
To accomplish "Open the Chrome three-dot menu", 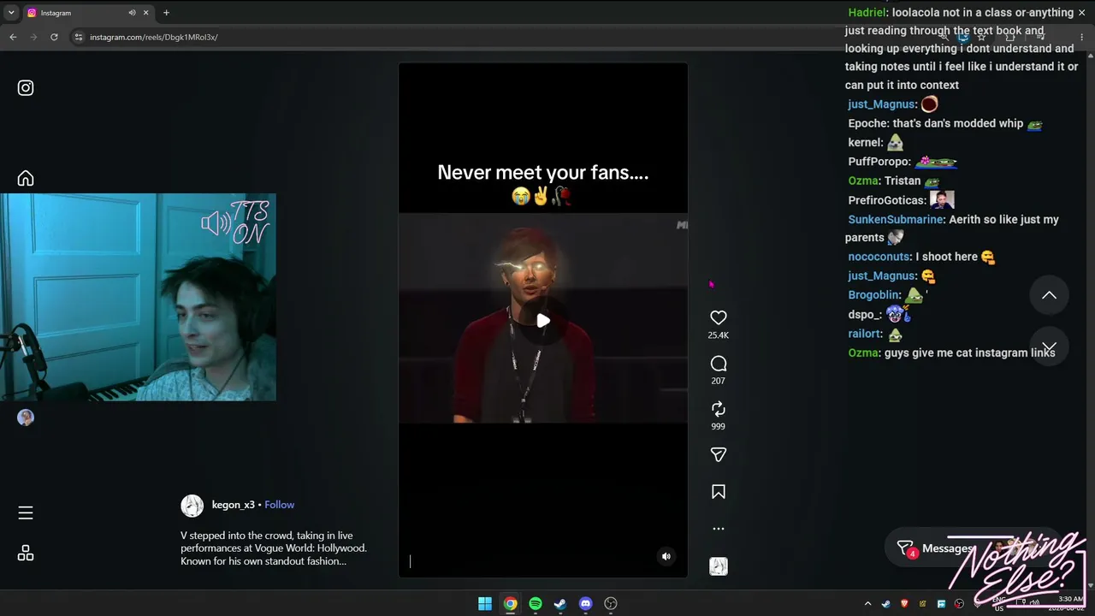I will tap(1082, 37).
